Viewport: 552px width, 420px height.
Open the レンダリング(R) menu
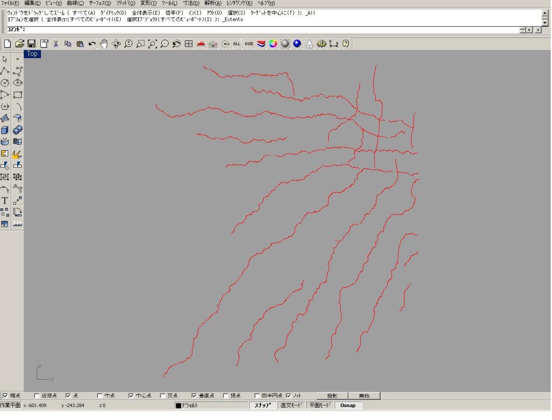coord(239,3)
